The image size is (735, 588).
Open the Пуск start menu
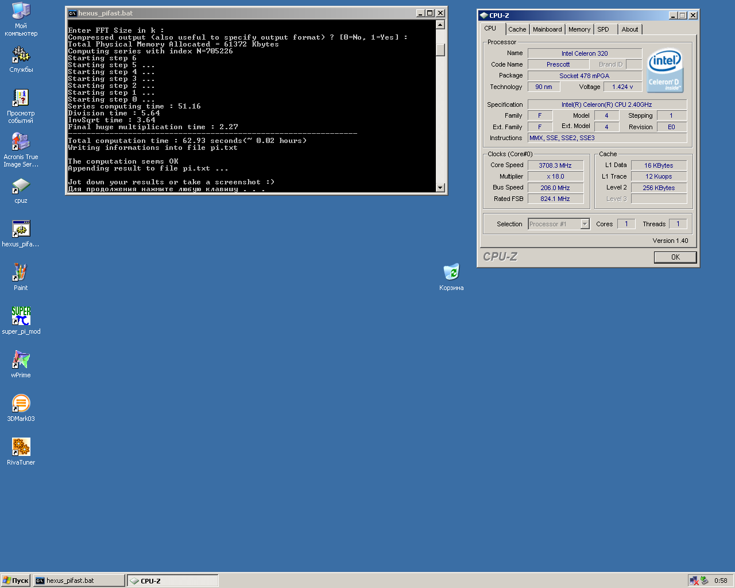tap(16, 581)
